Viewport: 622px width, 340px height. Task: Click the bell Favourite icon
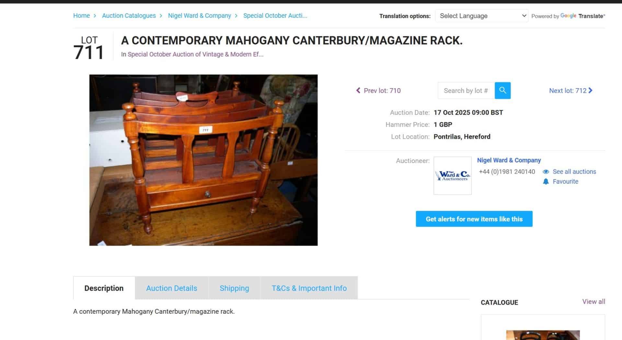546,182
